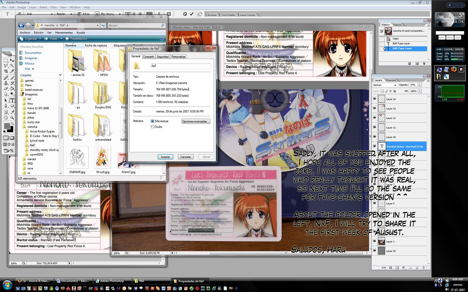Viewport: 468px width, 292px height.
Task: Open the Imágenes favorite link
Action: click(x=31, y=58)
